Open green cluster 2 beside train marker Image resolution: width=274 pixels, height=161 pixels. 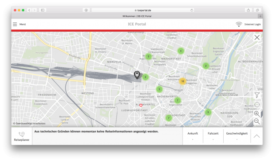click(145, 77)
